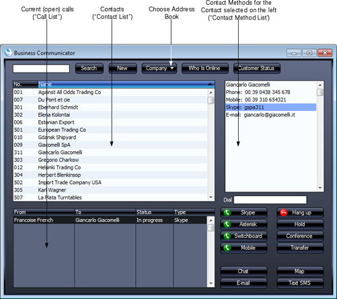Create a contact with the New button

(122, 69)
